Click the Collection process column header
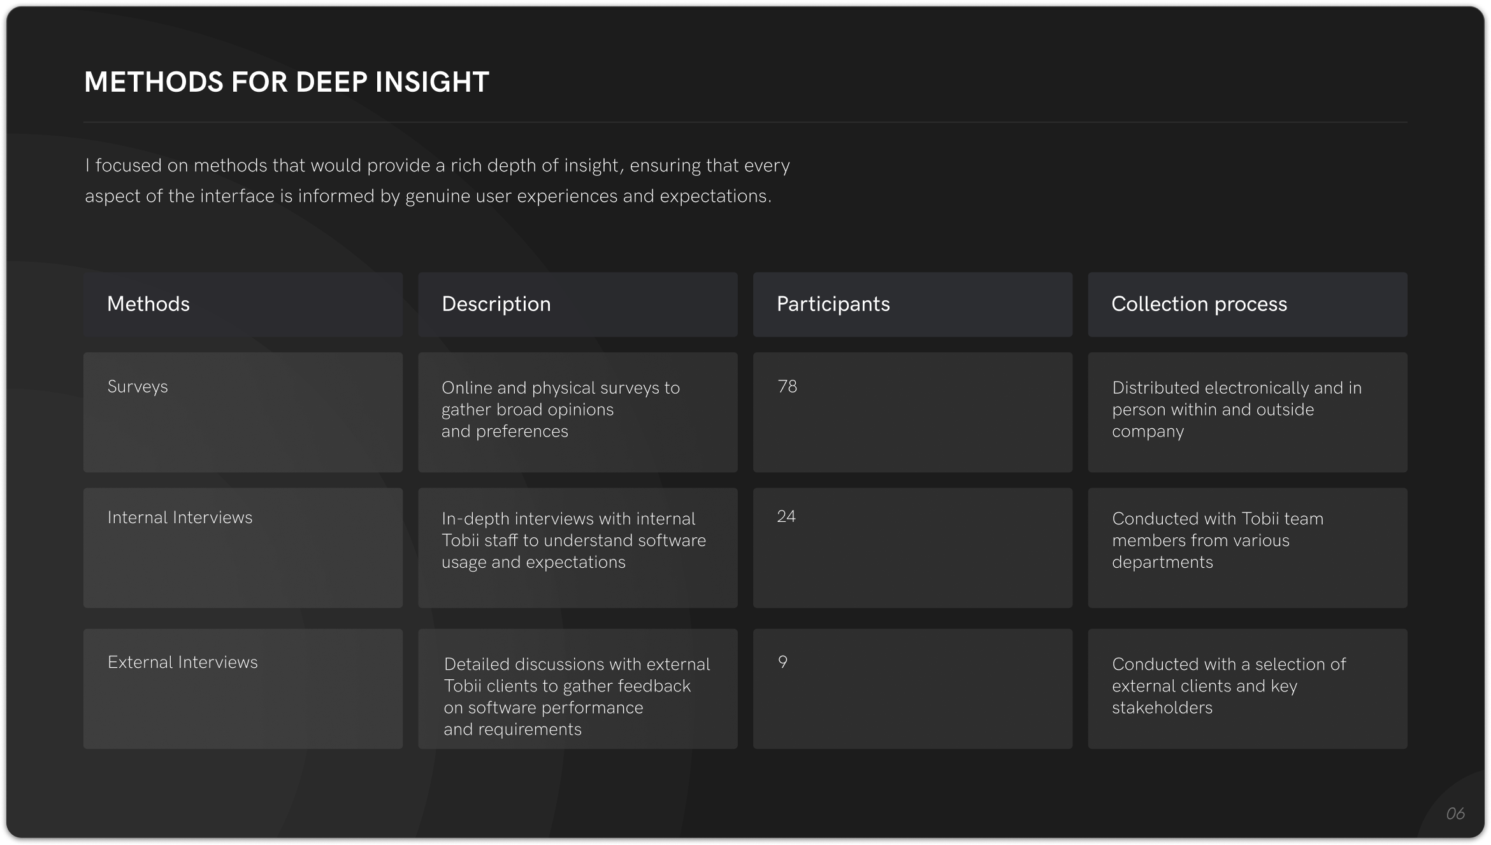Image resolution: width=1491 pixels, height=845 pixels. pos(1199,304)
